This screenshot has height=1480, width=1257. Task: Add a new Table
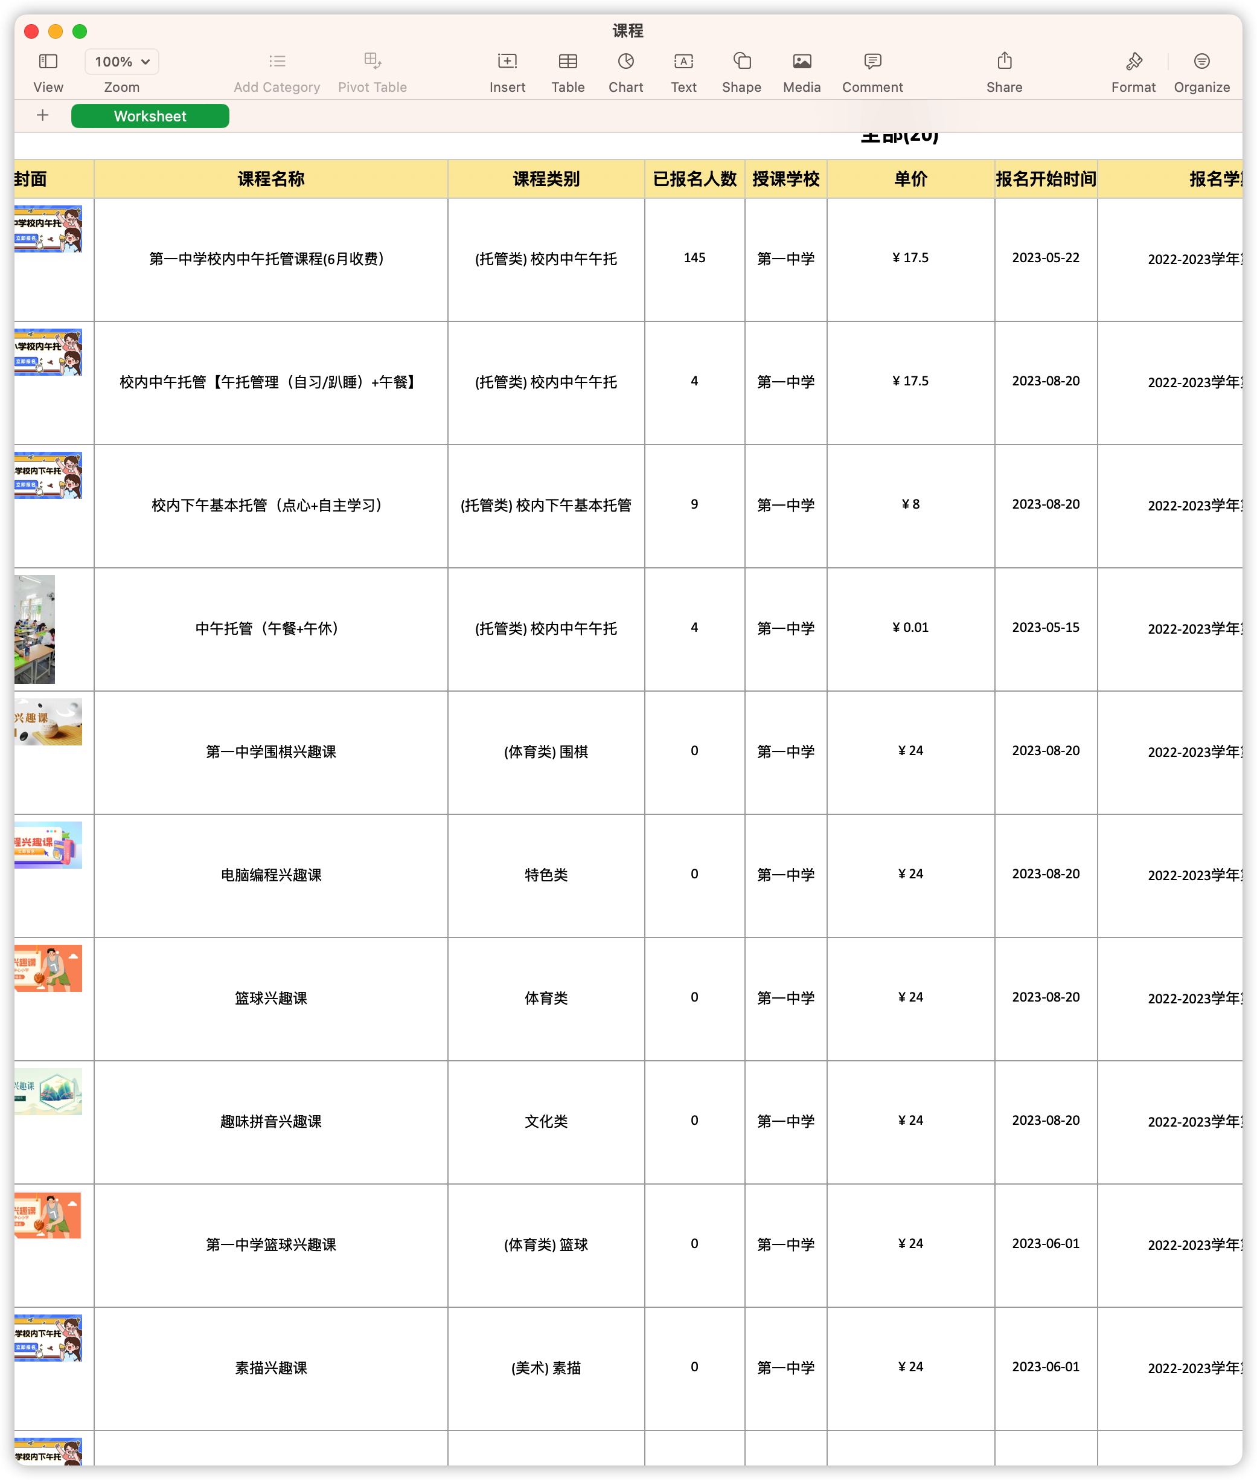(x=568, y=61)
